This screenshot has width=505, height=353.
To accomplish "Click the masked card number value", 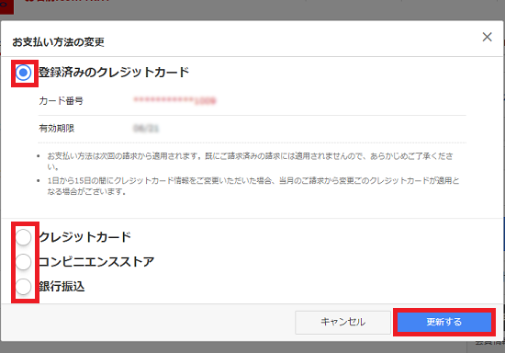I will point(174,100).
